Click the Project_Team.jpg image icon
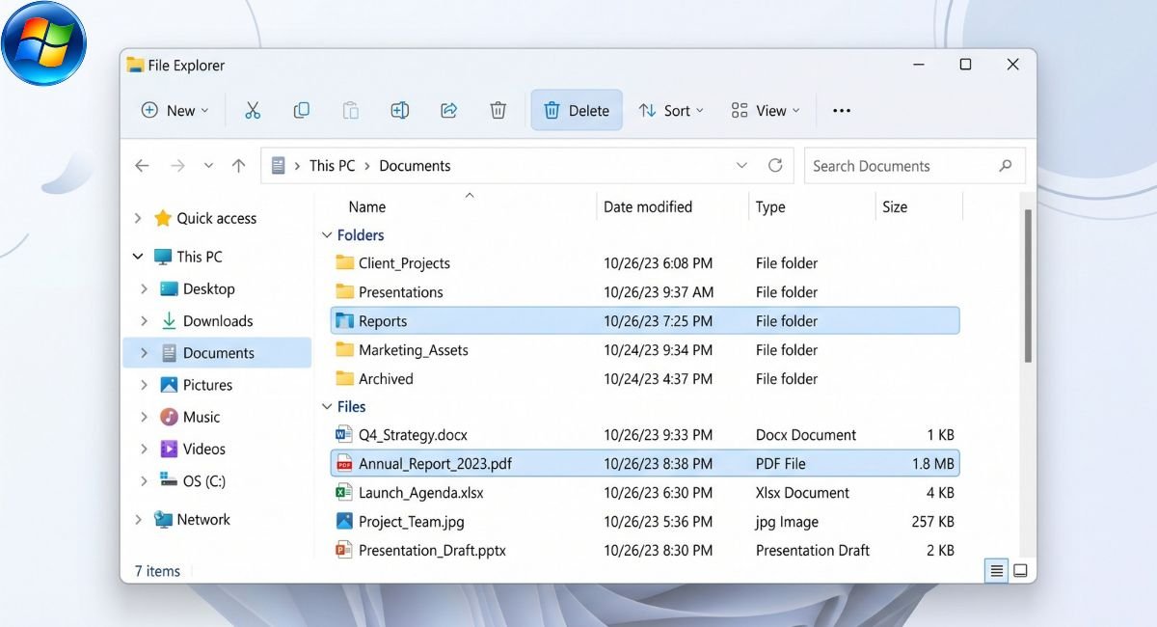This screenshot has width=1157, height=627. pyautogui.click(x=344, y=522)
